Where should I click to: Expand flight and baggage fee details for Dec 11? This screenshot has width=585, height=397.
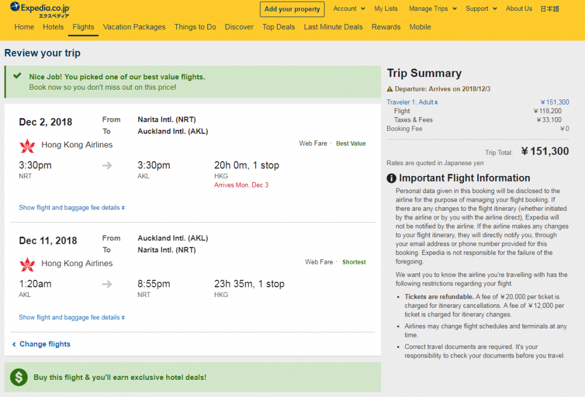coord(71,317)
